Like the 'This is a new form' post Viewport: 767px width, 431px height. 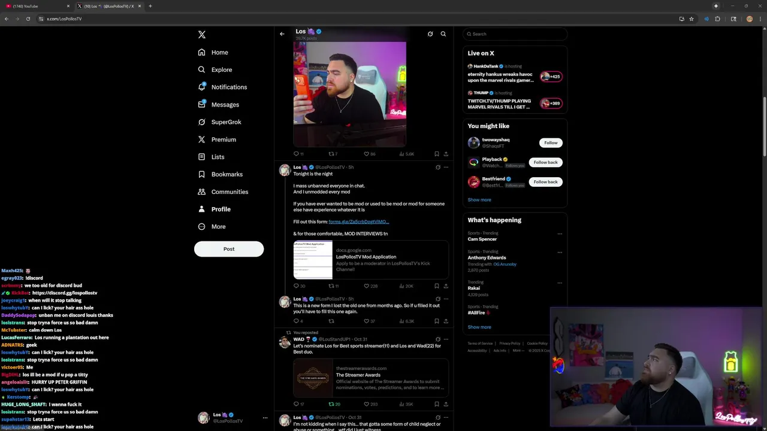[x=369, y=321]
